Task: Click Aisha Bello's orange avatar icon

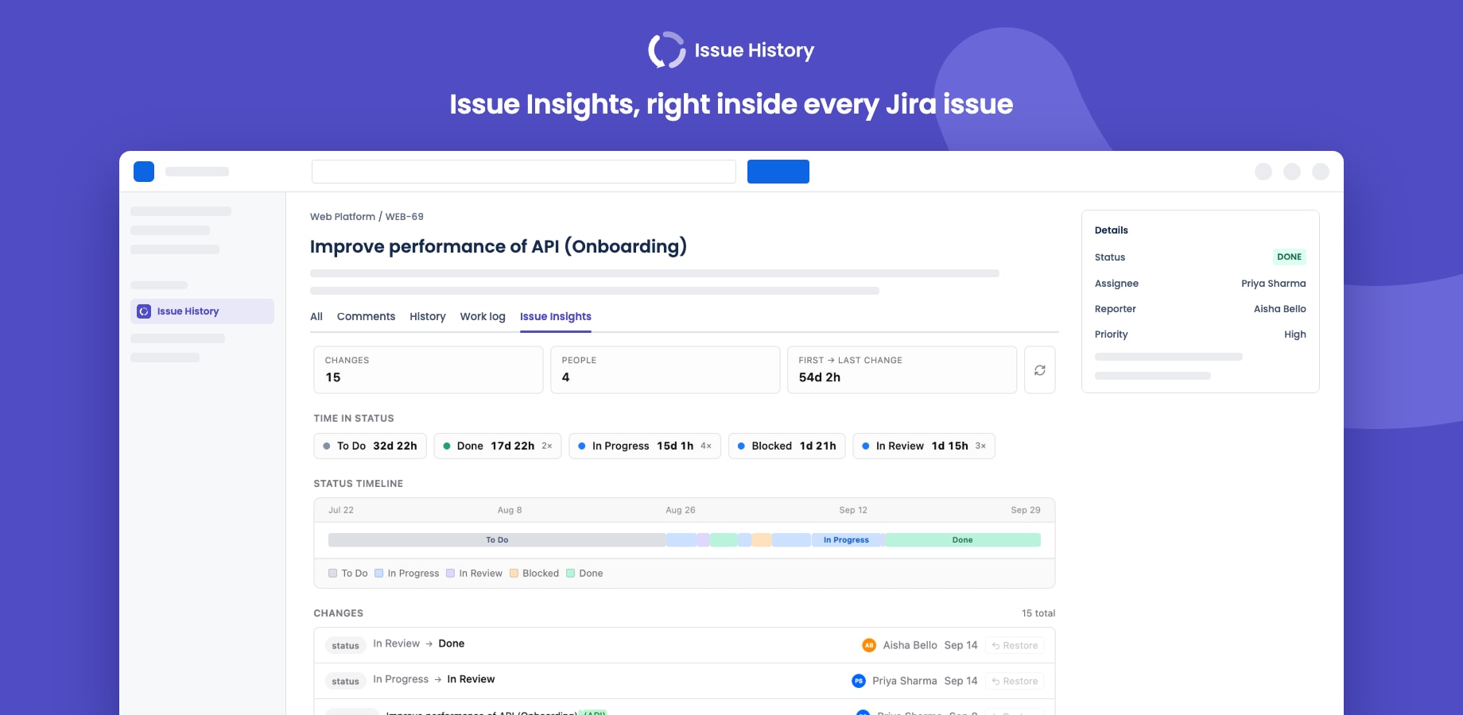Action: [869, 645]
